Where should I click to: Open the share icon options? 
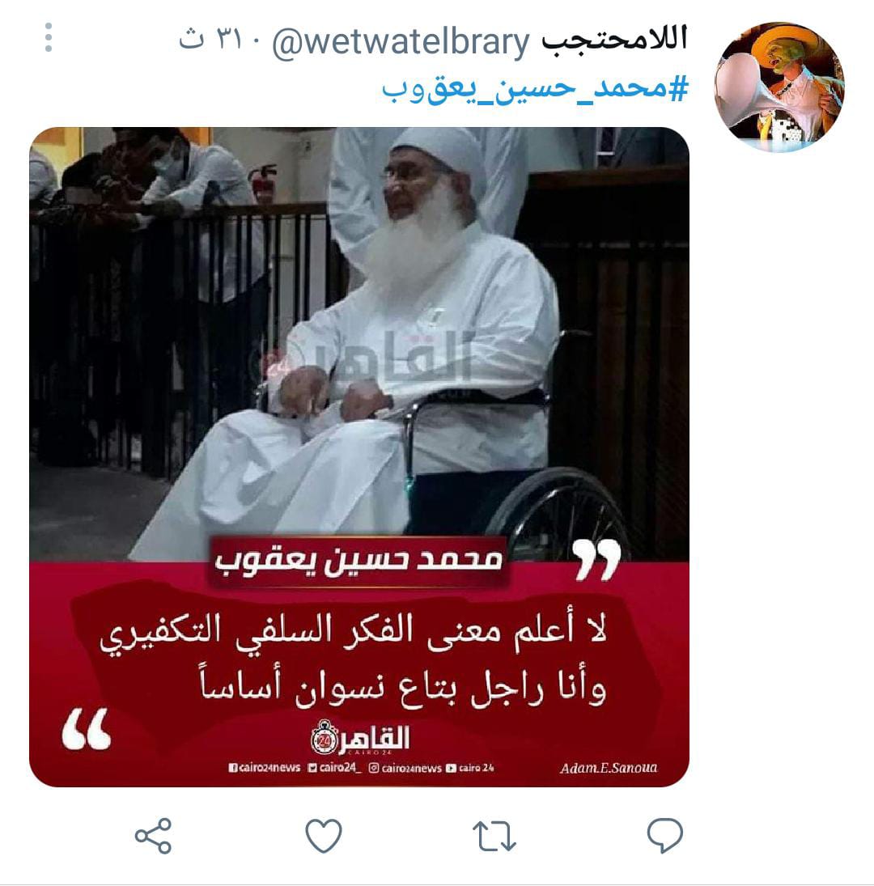[153, 835]
